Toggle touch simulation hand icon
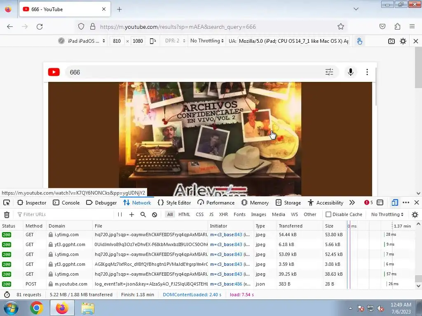Screen dimensions: 422x316 coord(359,41)
